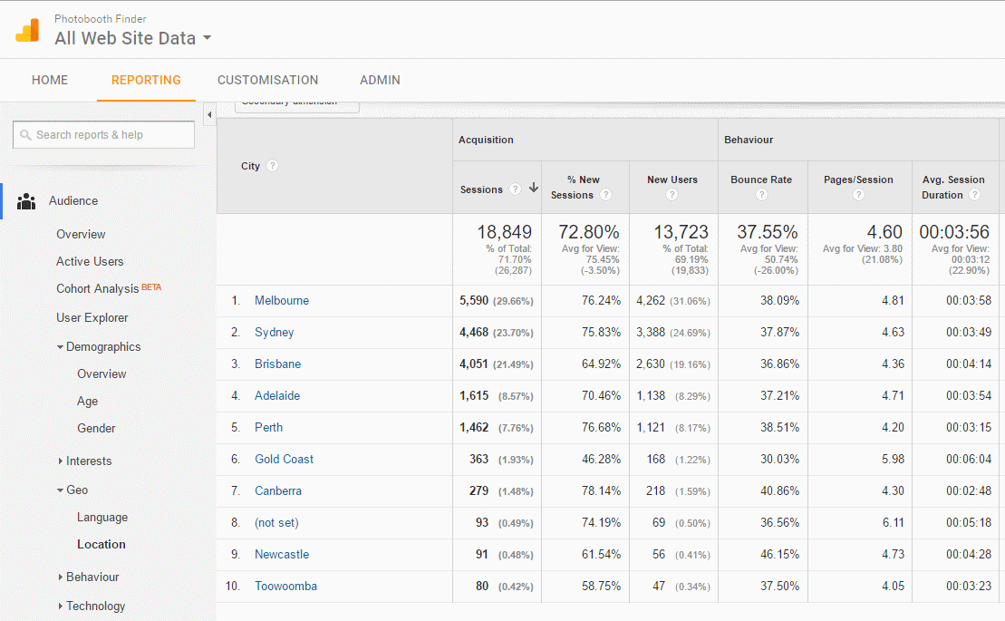This screenshot has width=1005, height=621.
Task: Open the Location report
Action: 101,544
